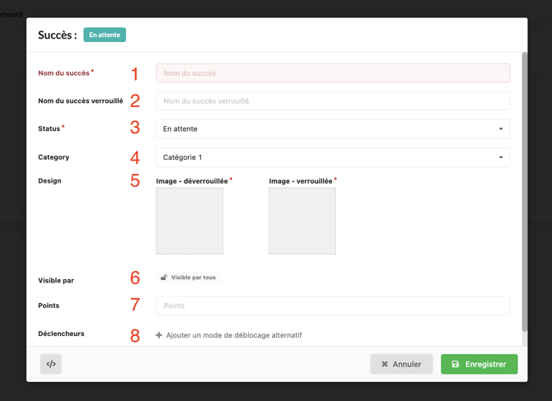The width and height of the screenshot is (552, 401).
Task: Expand the Category dropdown showing 'Catégorie 1'
Action: (332, 157)
